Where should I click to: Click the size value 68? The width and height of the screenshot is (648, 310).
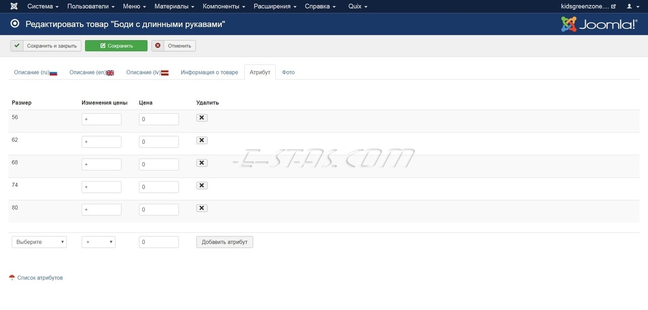(x=15, y=162)
